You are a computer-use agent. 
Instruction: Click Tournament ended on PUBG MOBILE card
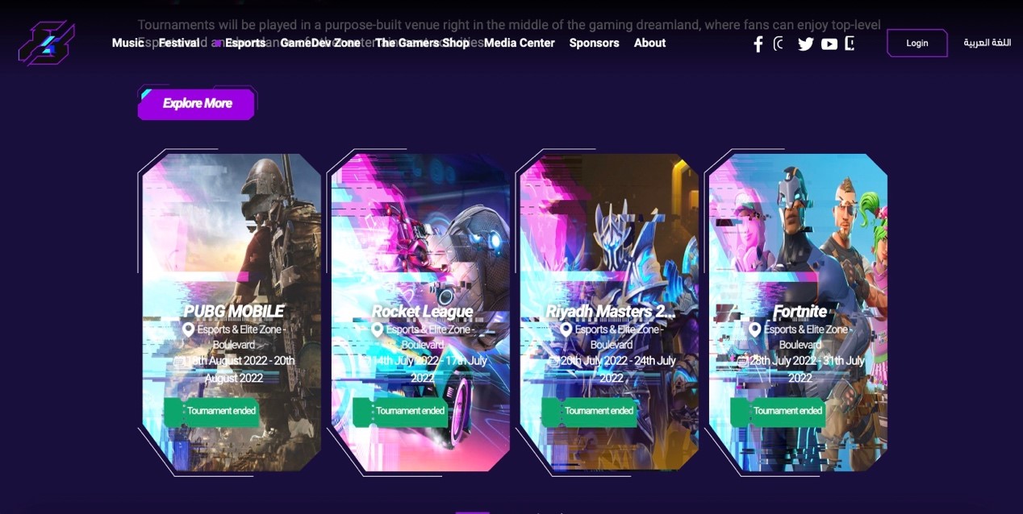pyautogui.click(x=211, y=411)
